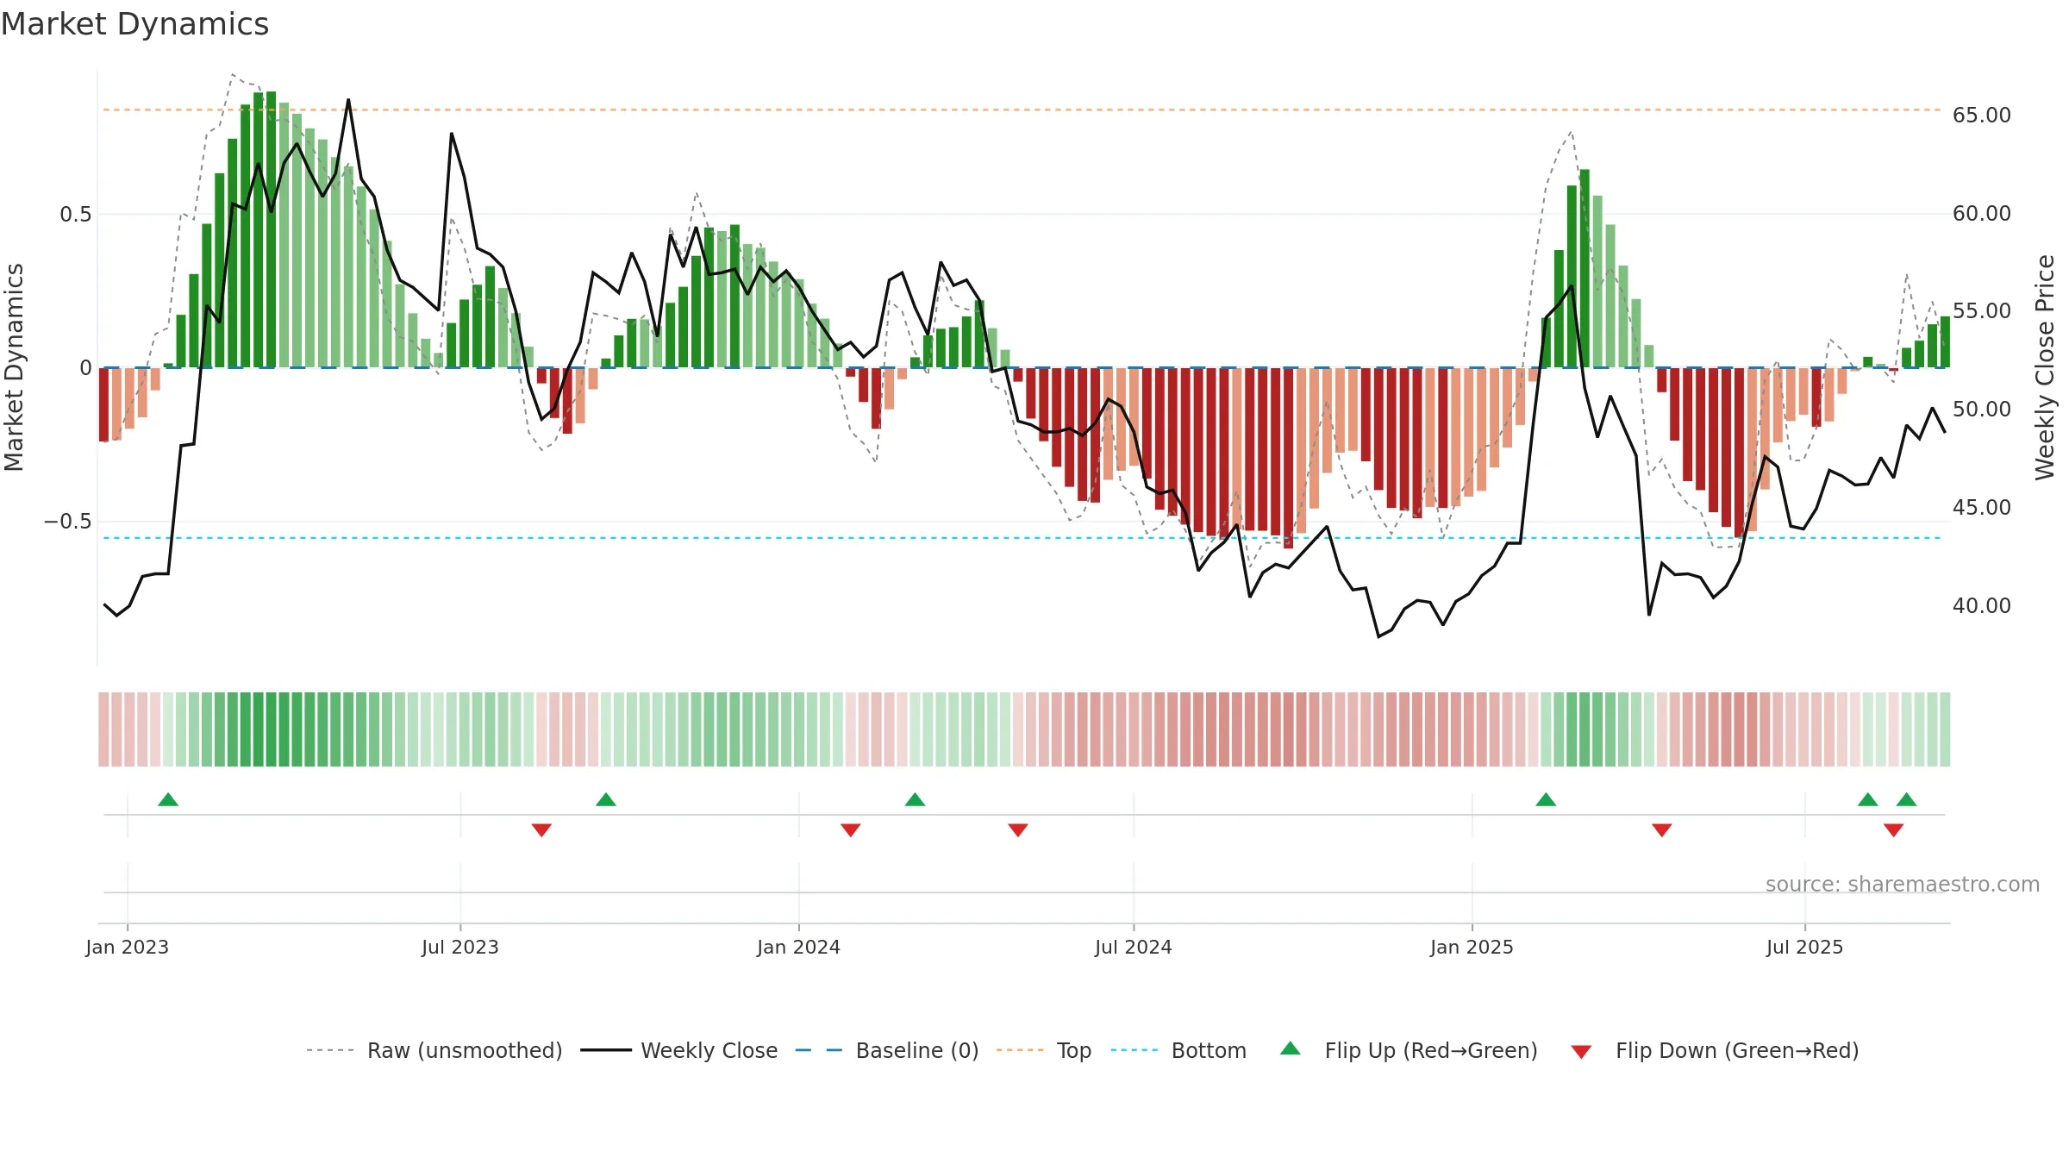
Task: Click the flip-down marker near Aug 2023
Action: [x=541, y=830]
